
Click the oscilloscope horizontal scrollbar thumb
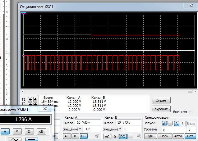(x=190, y=91)
